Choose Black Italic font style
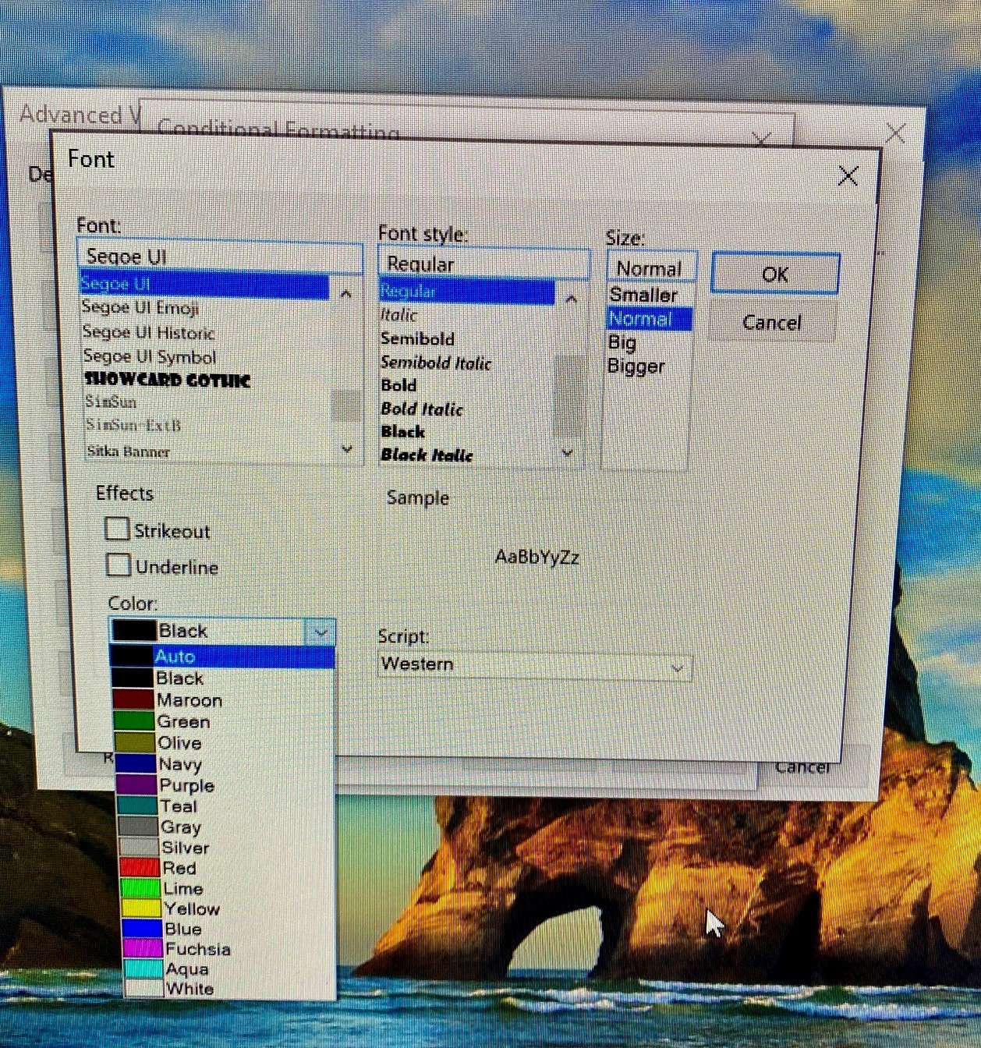This screenshot has height=1048, width=981. click(x=427, y=455)
